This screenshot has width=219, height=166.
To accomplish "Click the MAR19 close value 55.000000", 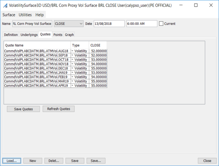I will click(x=98, y=81).
